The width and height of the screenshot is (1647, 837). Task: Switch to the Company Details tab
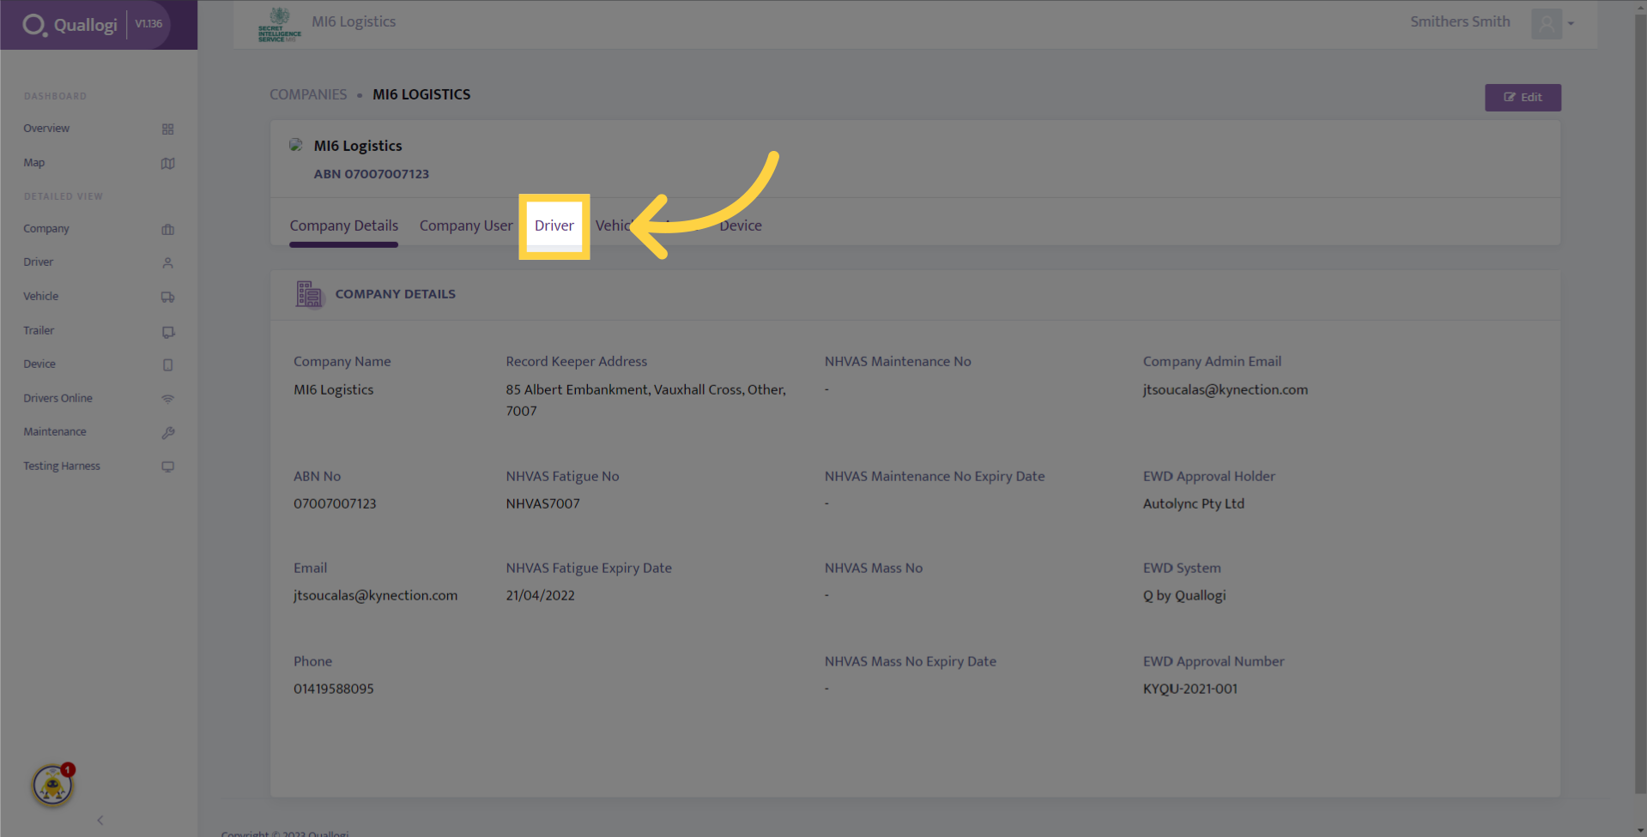pos(343,226)
